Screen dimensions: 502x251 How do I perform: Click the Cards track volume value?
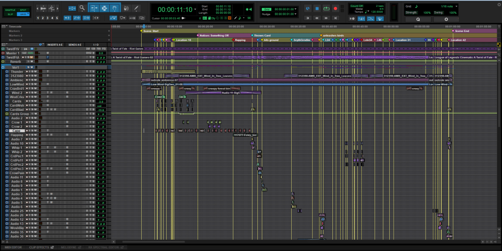click(x=101, y=101)
